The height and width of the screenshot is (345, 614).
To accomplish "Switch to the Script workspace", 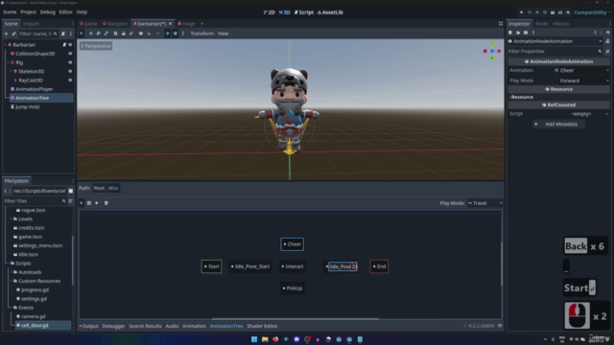I will pyautogui.click(x=304, y=12).
